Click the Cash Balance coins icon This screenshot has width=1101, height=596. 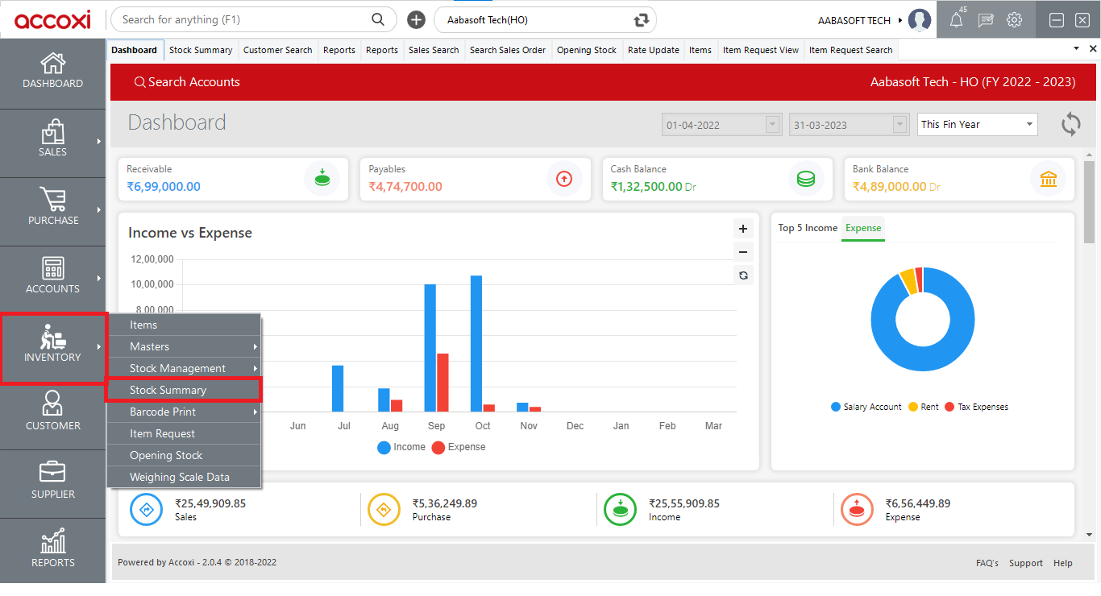point(806,179)
